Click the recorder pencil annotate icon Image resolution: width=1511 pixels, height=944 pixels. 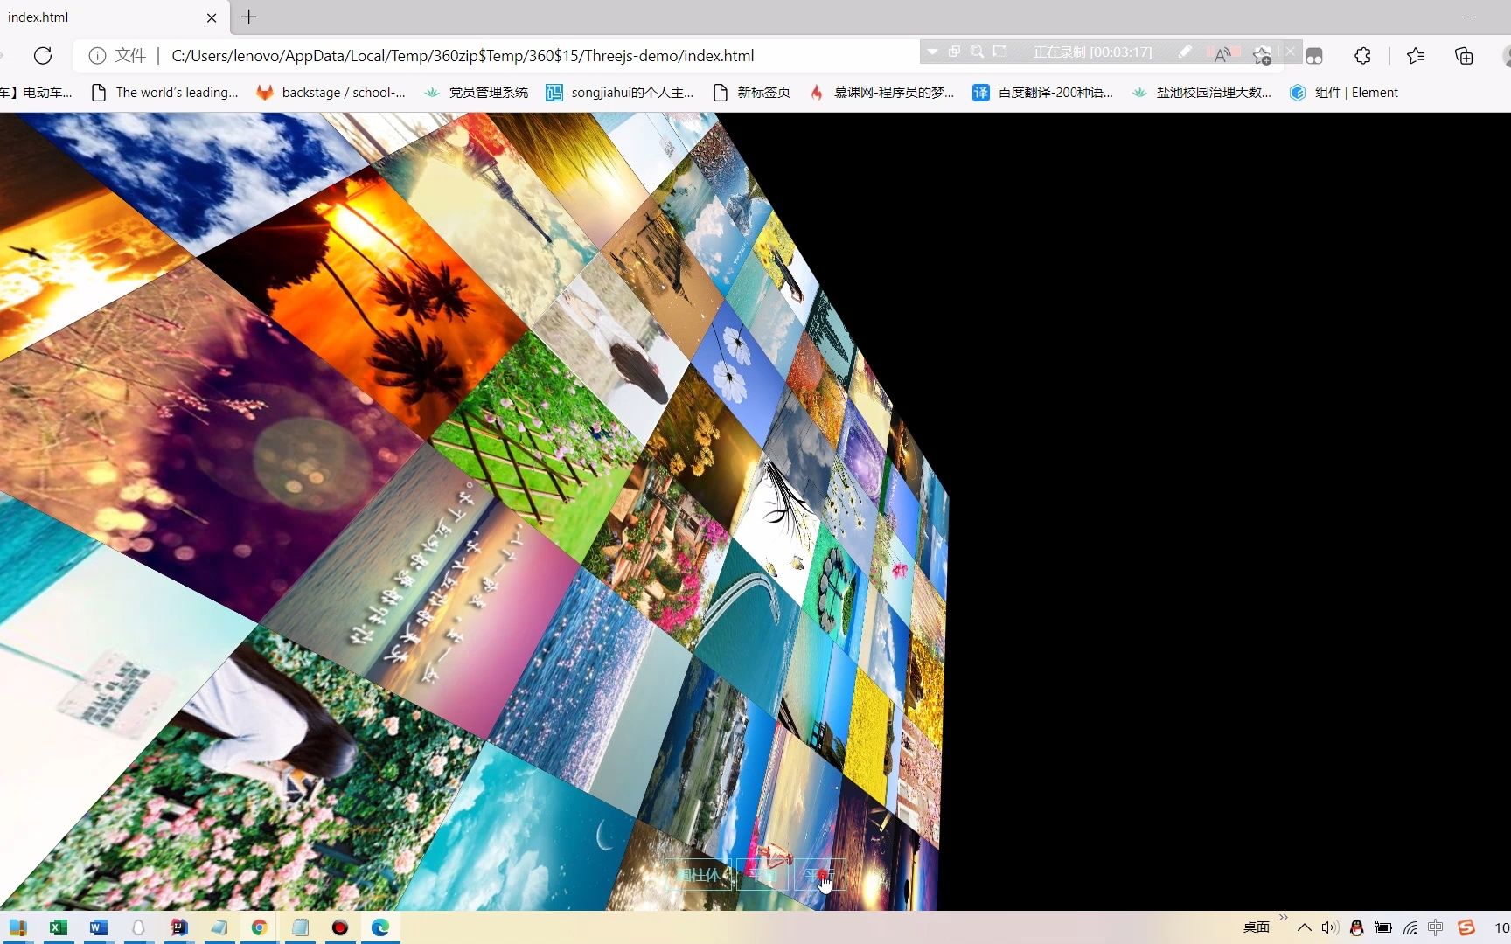(x=1184, y=52)
